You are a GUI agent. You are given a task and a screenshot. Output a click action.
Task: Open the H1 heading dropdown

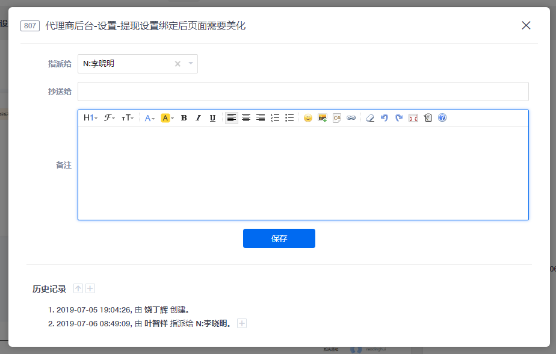[x=90, y=118]
